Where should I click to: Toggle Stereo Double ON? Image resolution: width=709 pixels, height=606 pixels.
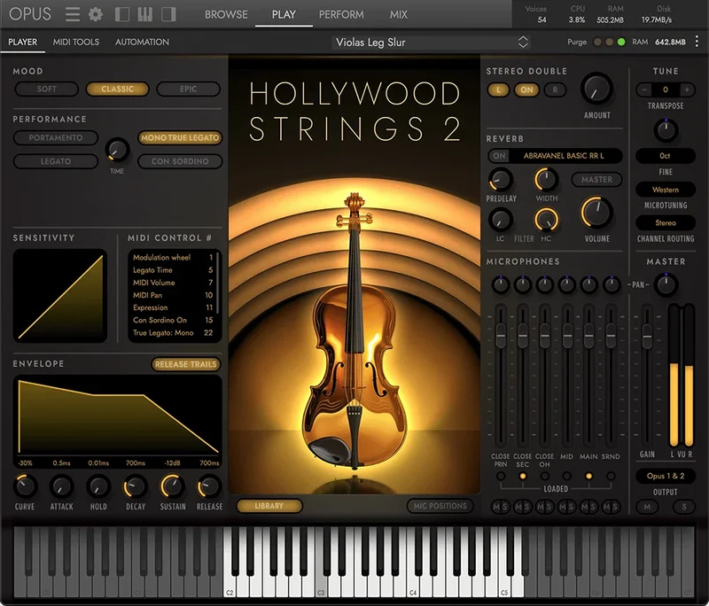point(526,90)
